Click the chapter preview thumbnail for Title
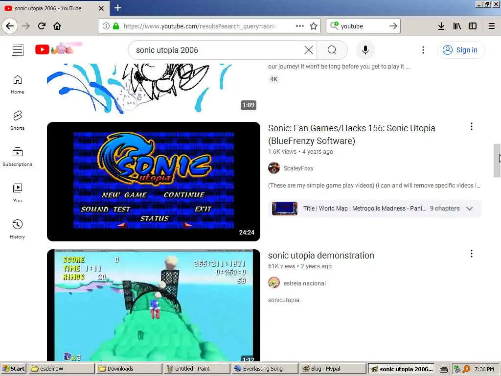 click(284, 209)
